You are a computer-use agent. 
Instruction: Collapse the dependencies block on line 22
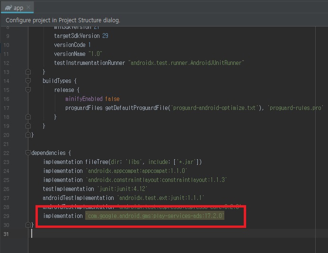pos(28,153)
